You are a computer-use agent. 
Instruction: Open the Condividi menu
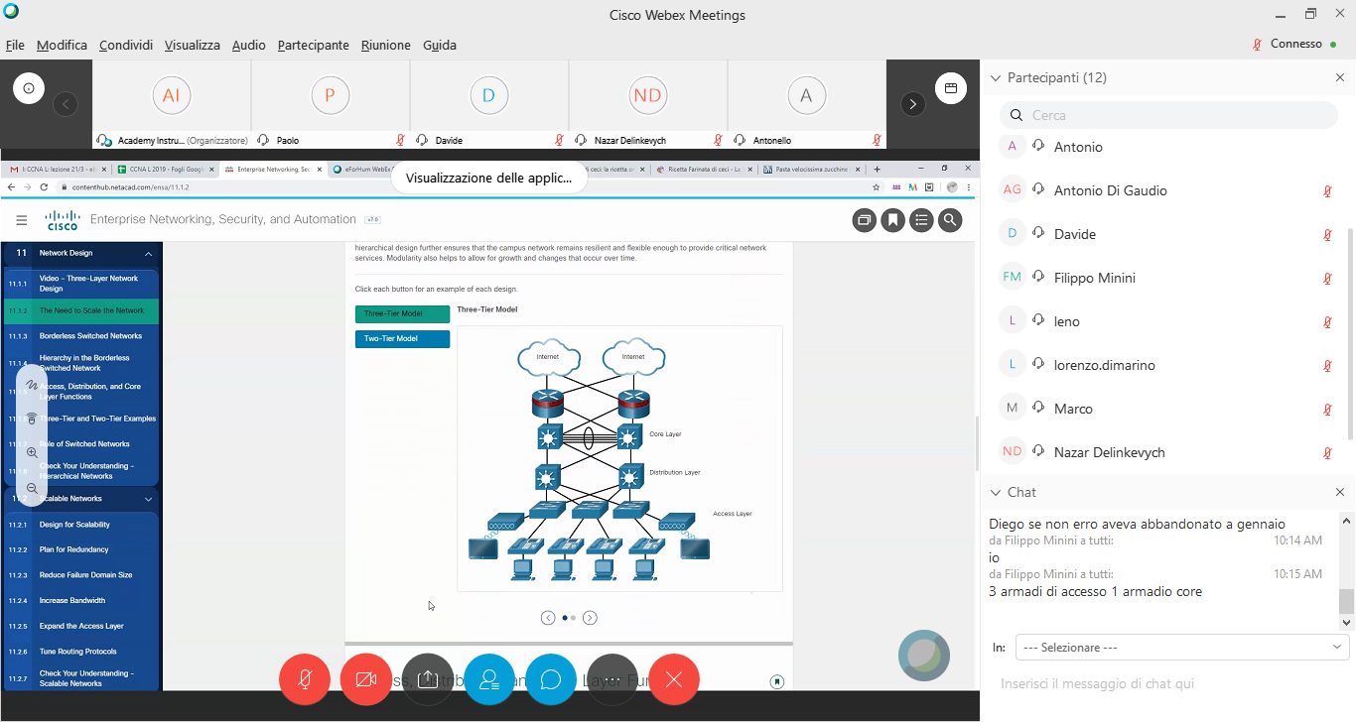pyautogui.click(x=126, y=45)
